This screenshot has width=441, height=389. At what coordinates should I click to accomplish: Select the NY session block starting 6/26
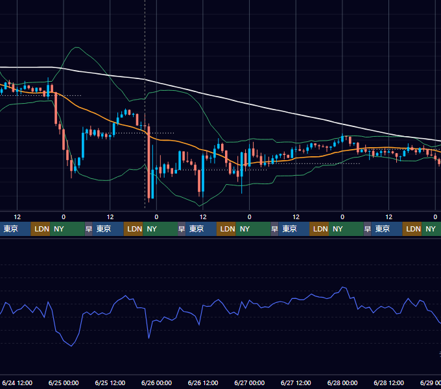[x=253, y=229]
